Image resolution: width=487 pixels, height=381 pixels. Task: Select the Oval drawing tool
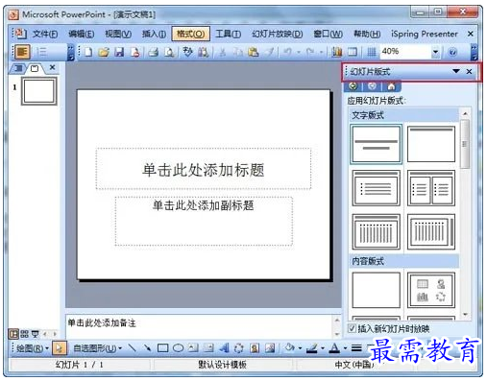pos(178,347)
